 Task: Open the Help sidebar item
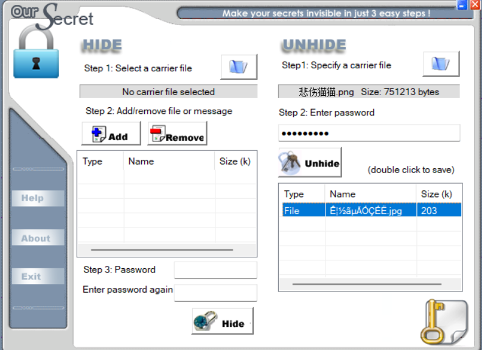click(38, 198)
